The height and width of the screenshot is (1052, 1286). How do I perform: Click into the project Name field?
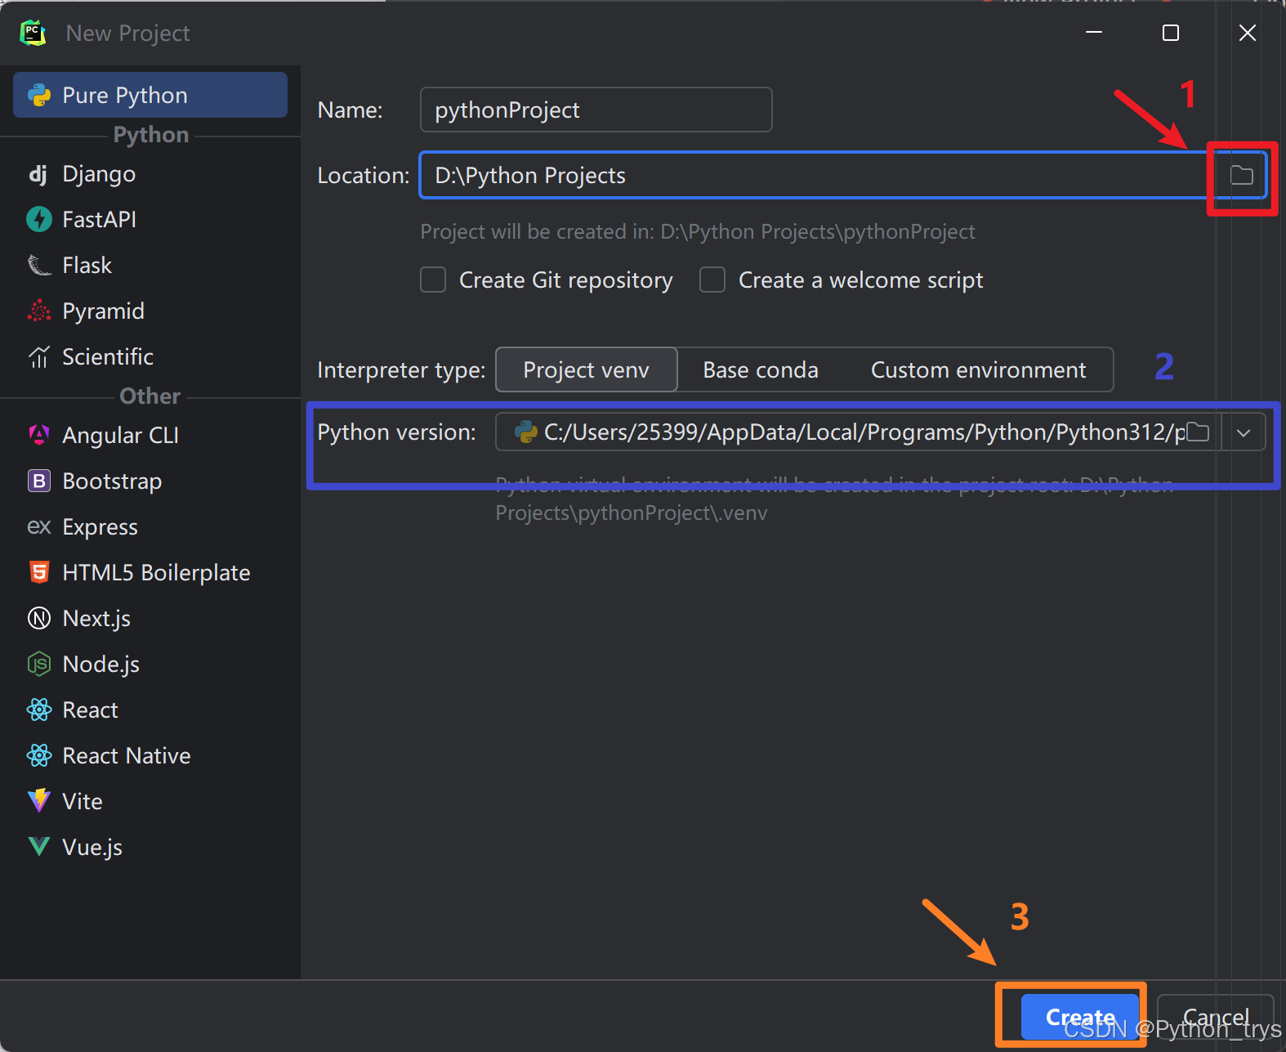(596, 110)
